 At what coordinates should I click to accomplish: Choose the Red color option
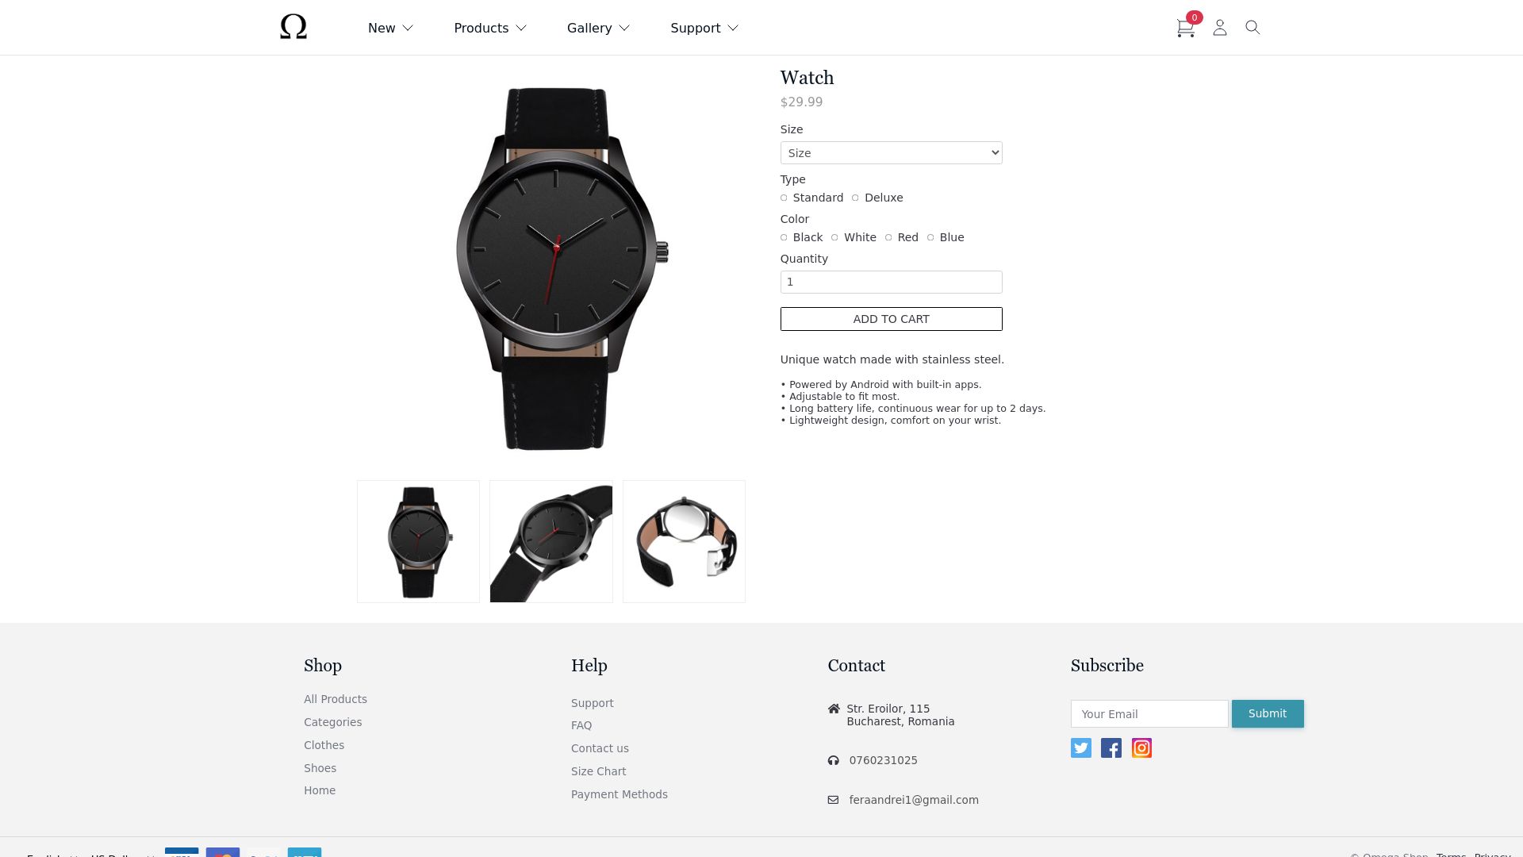point(888,237)
